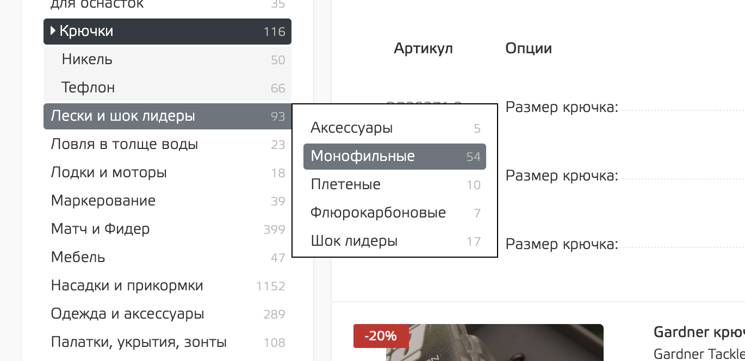The width and height of the screenshot is (745, 361).
Task: Go to Флюрокарбоновые in the submenu
Action: (378, 213)
